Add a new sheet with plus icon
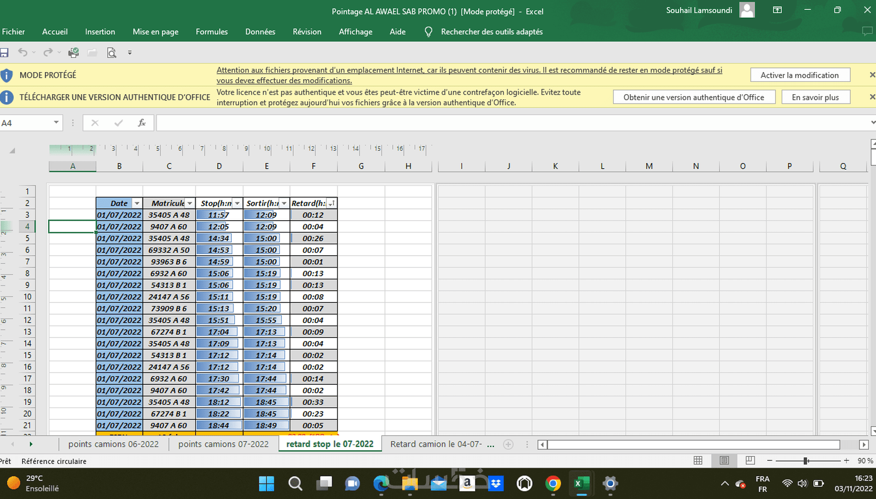The height and width of the screenshot is (499, 876). [508, 444]
